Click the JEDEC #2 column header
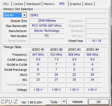This screenshot has height=106, width=112. (x=56, y=49)
